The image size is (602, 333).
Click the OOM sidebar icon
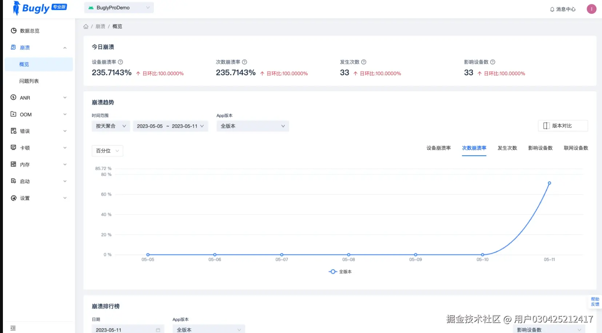point(13,114)
